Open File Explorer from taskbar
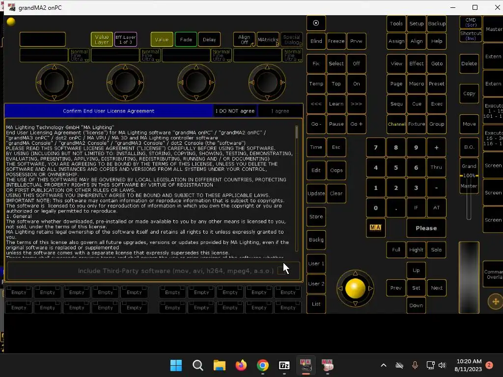The image size is (503, 377). pos(220,365)
